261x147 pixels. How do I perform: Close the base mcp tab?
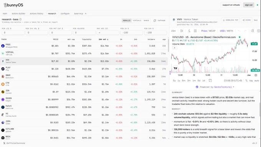tap(86, 13)
